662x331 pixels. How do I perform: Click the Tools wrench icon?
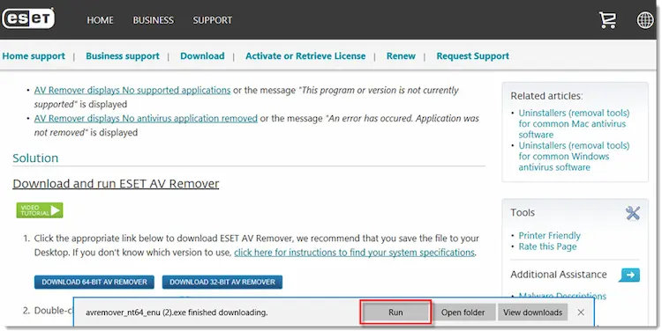(633, 213)
